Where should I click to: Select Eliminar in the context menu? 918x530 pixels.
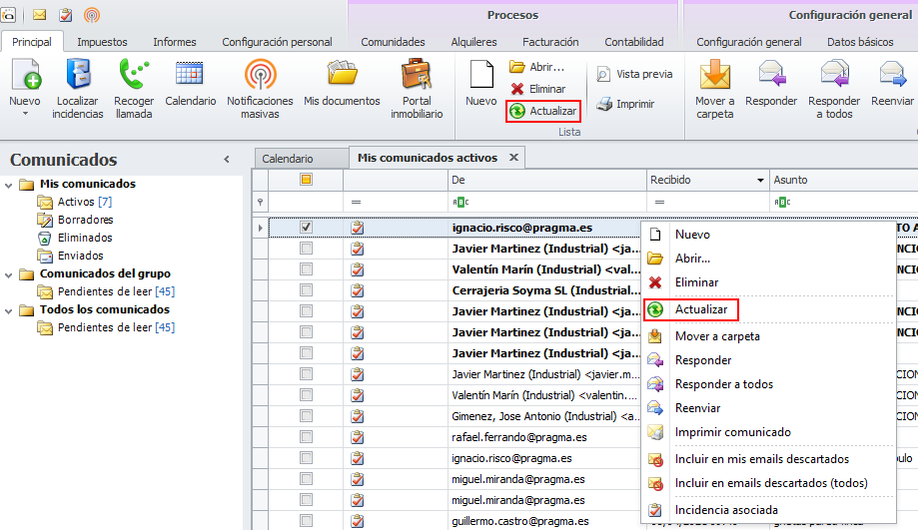(x=696, y=282)
